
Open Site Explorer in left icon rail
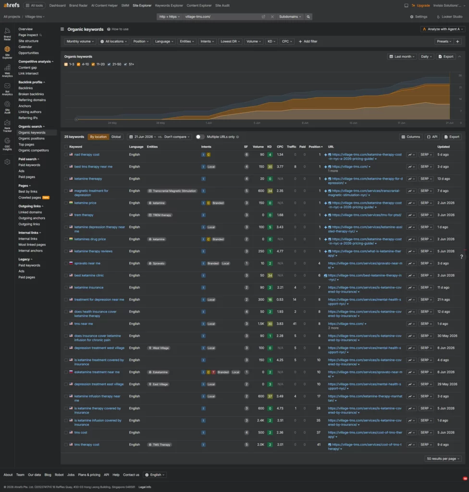pos(7,52)
